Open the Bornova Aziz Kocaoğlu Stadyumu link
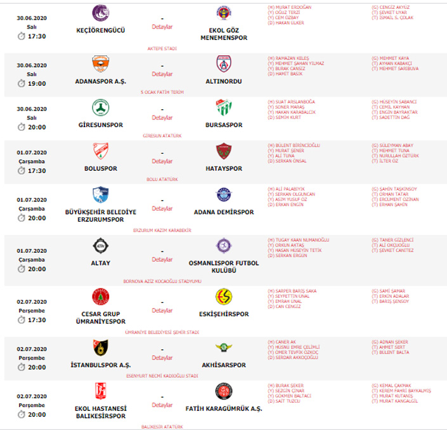The height and width of the screenshot is (430, 447). (x=162, y=281)
